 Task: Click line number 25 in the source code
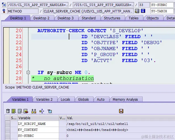[x=18, y=60]
